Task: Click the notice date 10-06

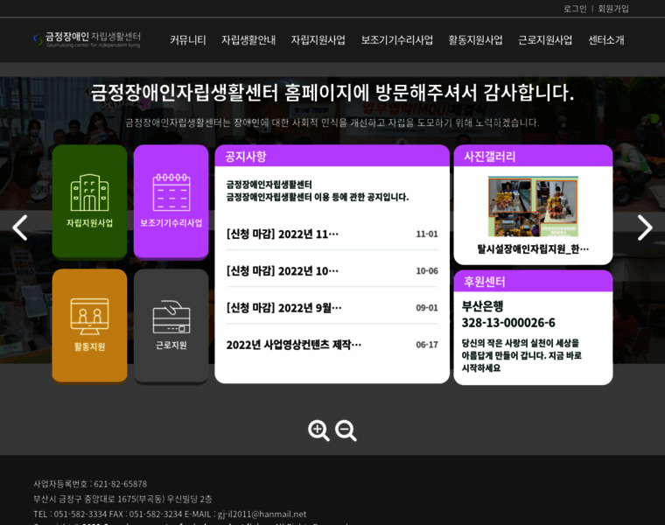Action: (427, 271)
